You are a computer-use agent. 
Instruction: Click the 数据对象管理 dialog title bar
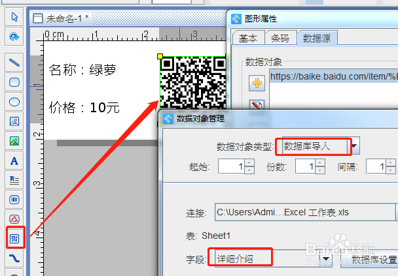point(278,118)
